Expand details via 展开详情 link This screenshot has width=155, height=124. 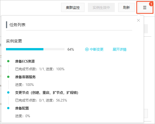pyautogui.click(x=119, y=49)
